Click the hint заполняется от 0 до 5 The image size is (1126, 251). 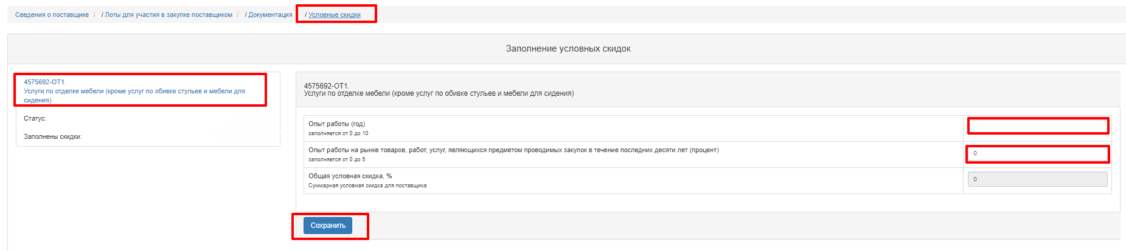pyautogui.click(x=337, y=159)
